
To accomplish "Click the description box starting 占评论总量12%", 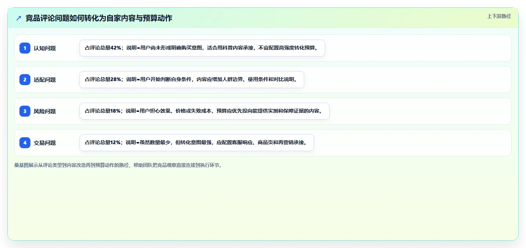I will click(x=197, y=143).
